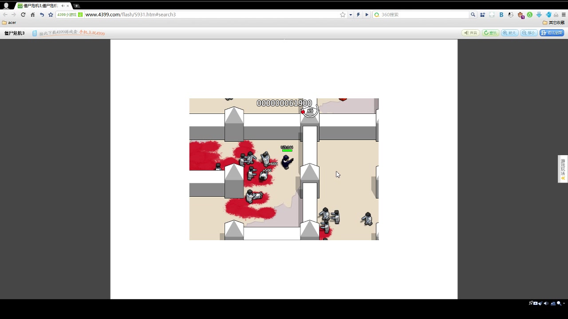Click the printer tray icon in toolbar
Screen dimensions: 568x319
[556, 15]
